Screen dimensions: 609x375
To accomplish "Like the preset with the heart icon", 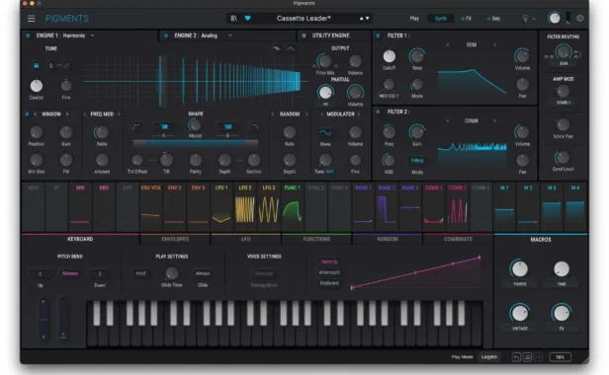I will coord(248,18).
